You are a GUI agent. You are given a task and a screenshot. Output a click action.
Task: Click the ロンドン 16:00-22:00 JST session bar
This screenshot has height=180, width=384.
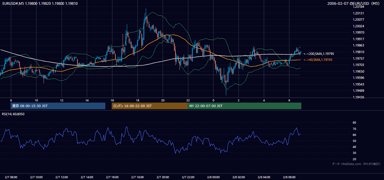click(x=150, y=106)
